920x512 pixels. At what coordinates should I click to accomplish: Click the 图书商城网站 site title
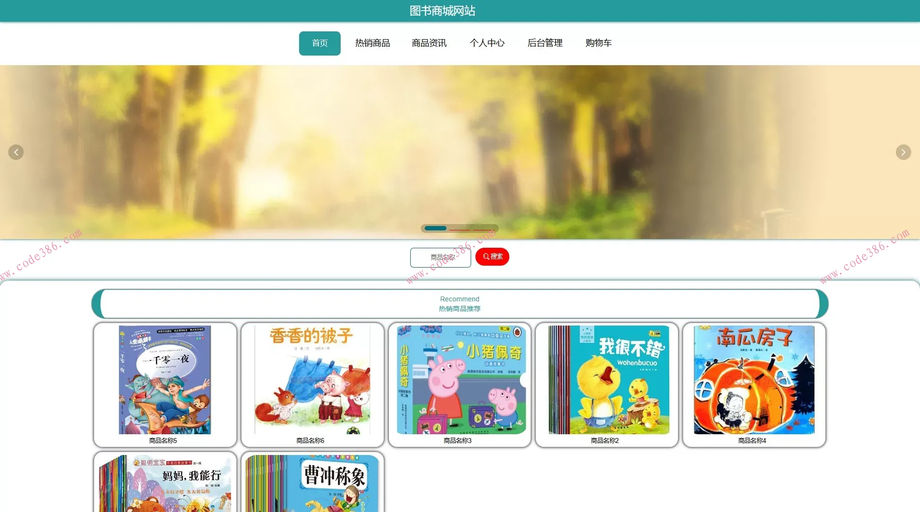(x=442, y=10)
